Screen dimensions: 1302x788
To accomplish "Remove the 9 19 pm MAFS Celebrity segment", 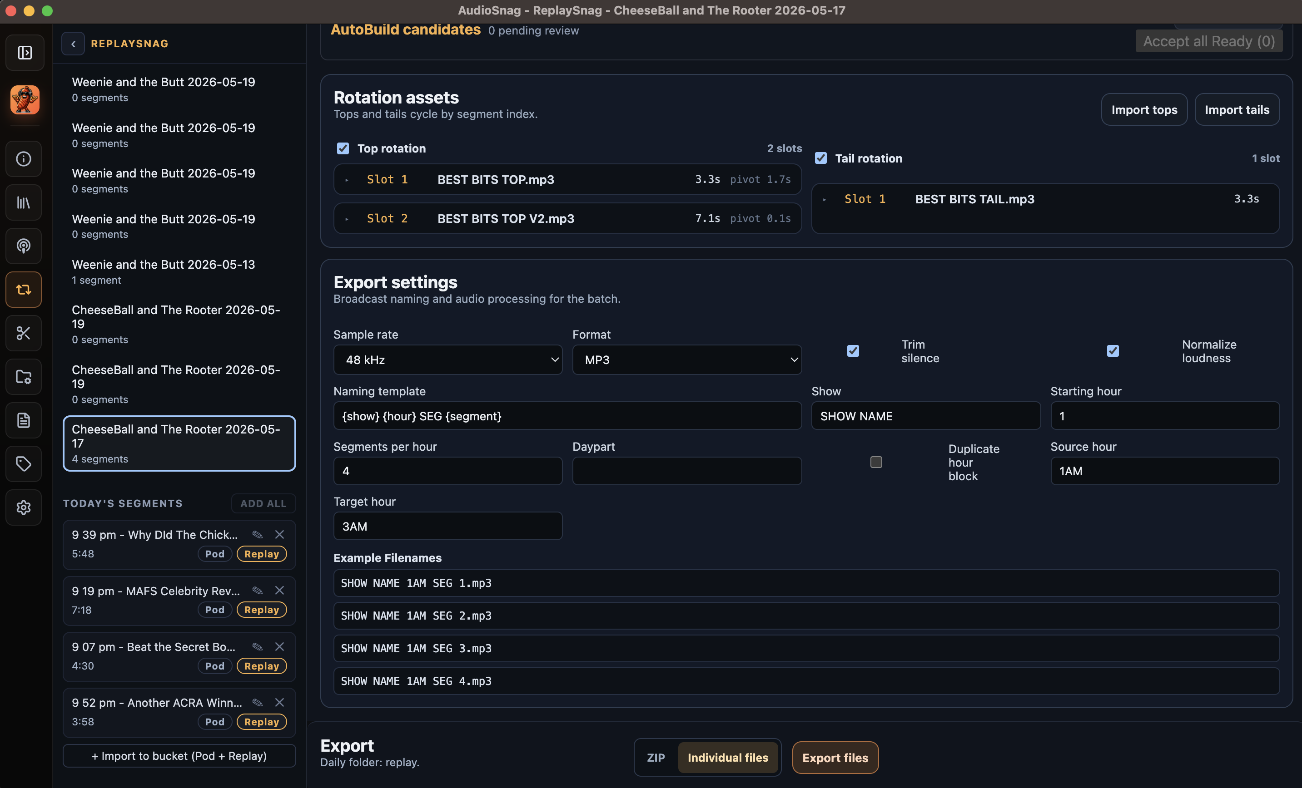I will pyautogui.click(x=279, y=591).
